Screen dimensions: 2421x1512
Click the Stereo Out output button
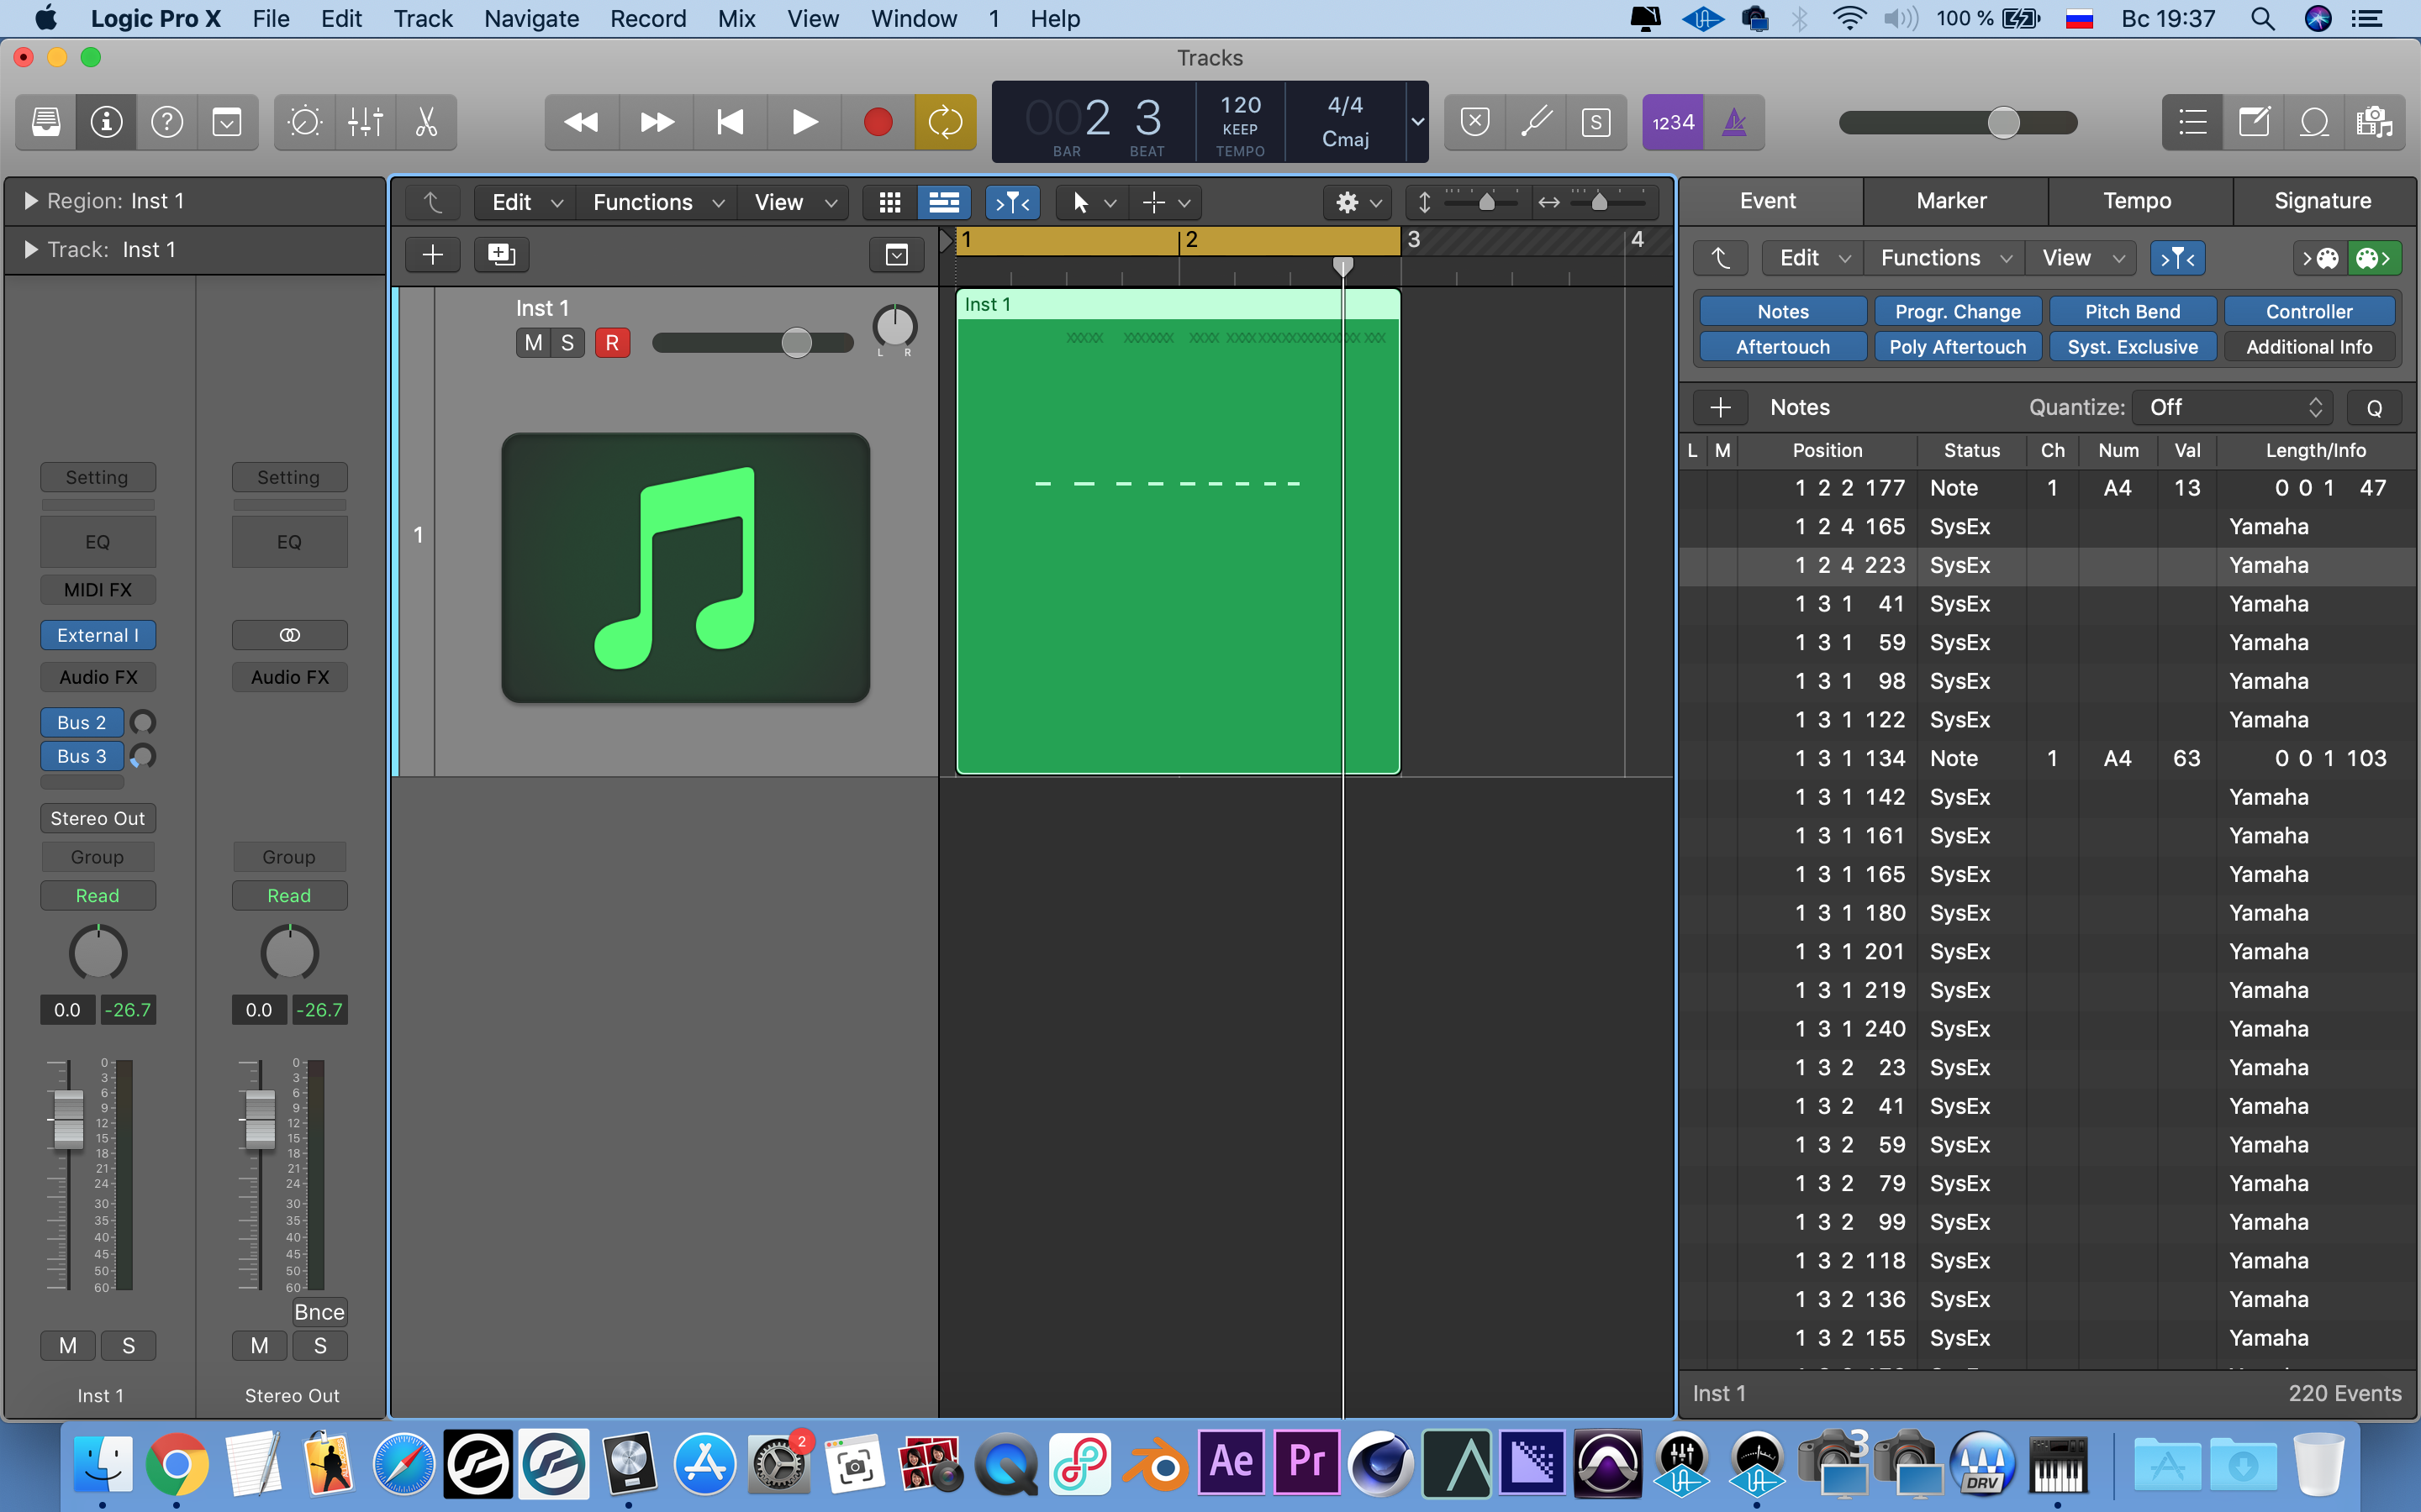tap(98, 818)
